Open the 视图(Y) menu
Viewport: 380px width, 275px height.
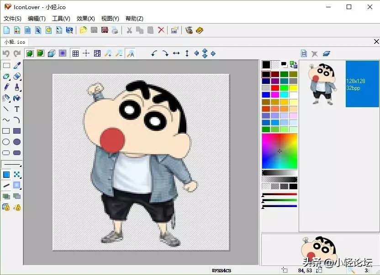pyautogui.click(x=110, y=18)
